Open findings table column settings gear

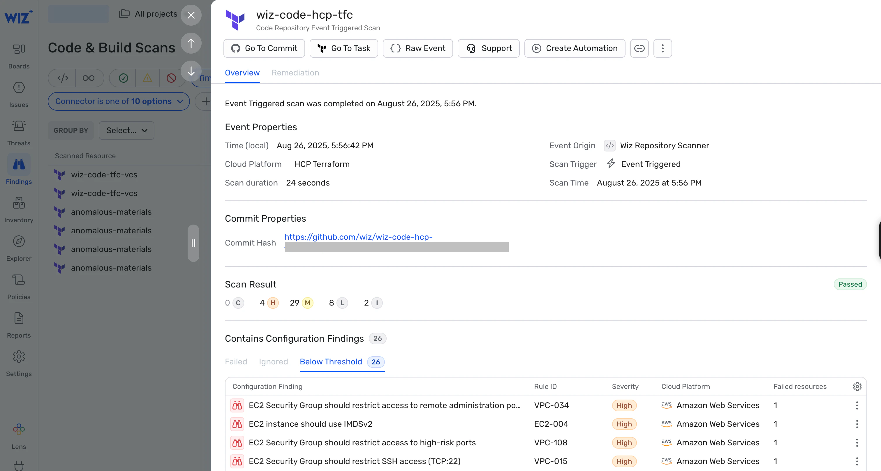point(857,386)
